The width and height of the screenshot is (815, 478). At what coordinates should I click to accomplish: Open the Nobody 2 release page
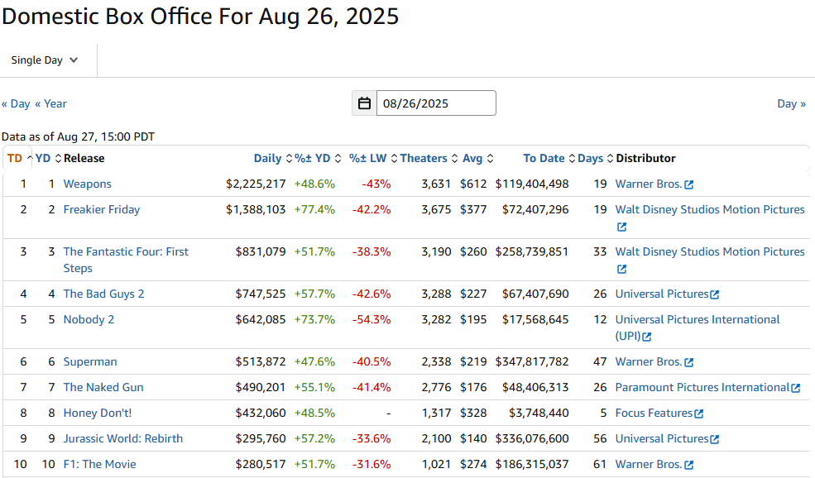pyautogui.click(x=89, y=319)
